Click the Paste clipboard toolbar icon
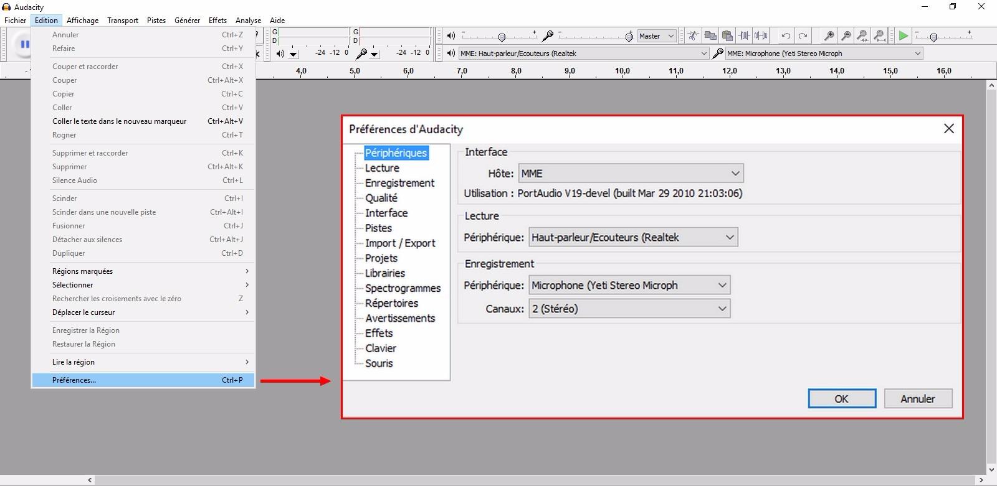Viewport: 997px width, 486px height. [727, 36]
